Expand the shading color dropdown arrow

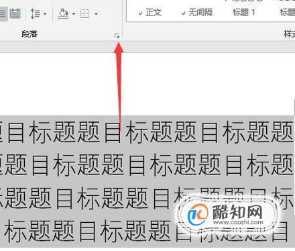coord(74,14)
